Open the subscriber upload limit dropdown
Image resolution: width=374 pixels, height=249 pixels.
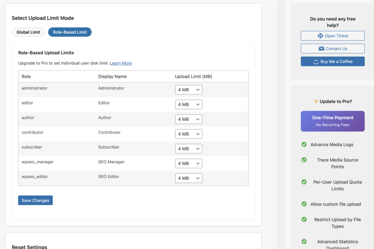(189, 149)
